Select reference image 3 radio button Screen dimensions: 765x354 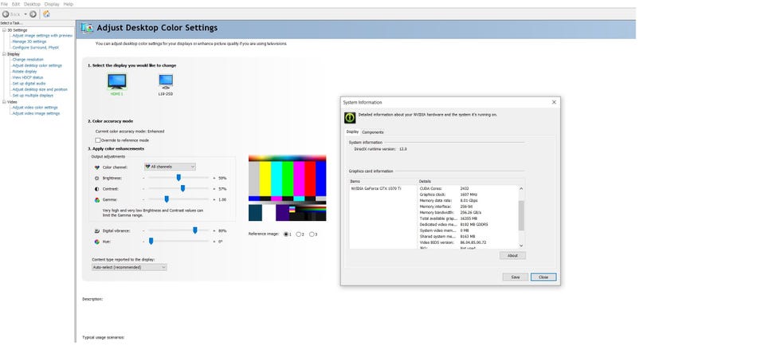(x=312, y=234)
